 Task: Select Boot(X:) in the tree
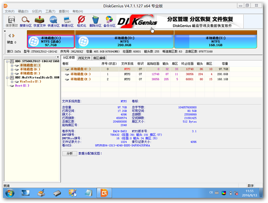point(22,85)
